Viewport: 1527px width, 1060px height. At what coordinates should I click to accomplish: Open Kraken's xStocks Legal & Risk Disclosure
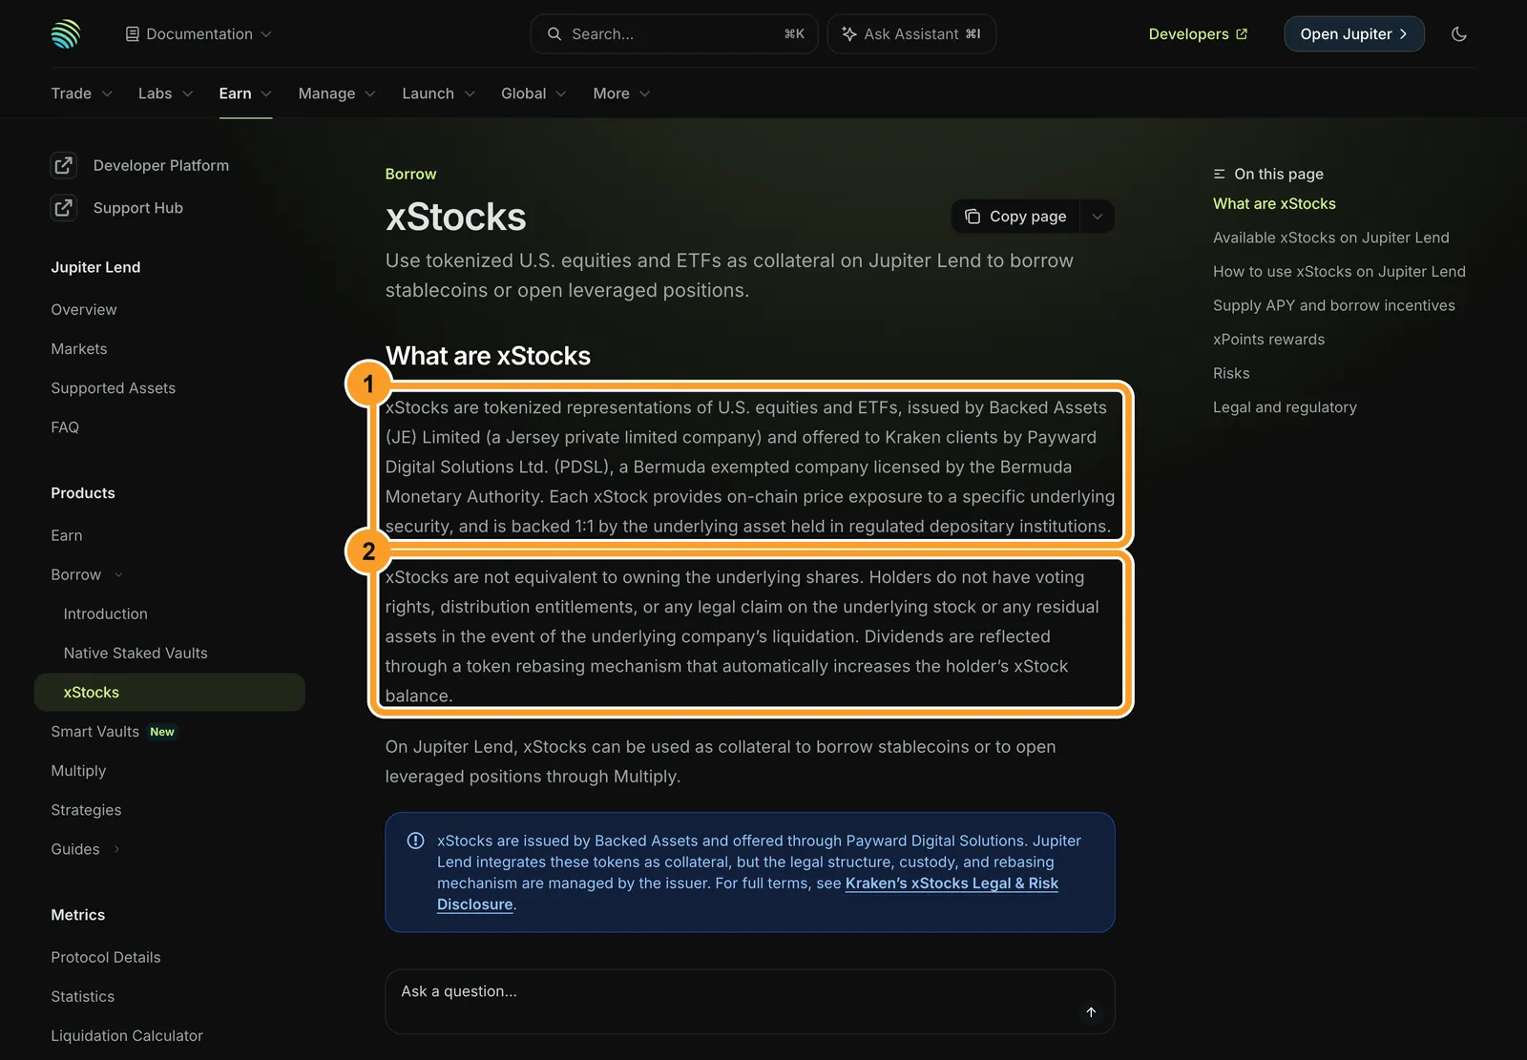point(747,894)
